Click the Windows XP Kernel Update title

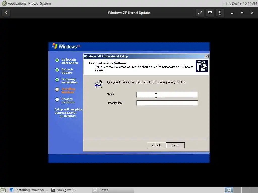point(129,13)
